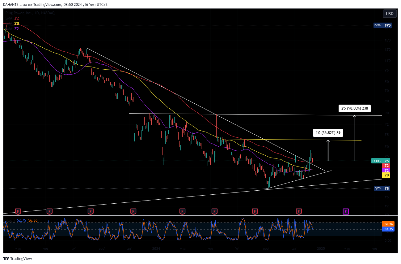
Task: Click the red 2'2 price-scale label
Action: coord(387,166)
